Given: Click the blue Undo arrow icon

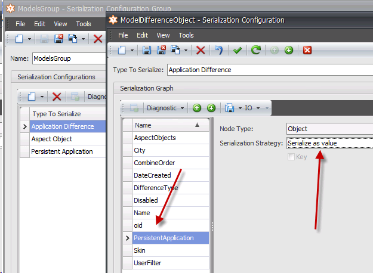Looking at the screenshot, I should pos(219,50).
